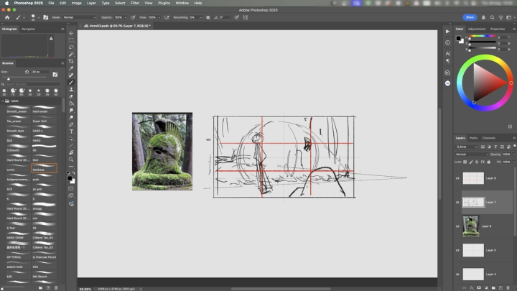This screenshot has height=291, width=517.
Task: Switch to the Channels tab
Action: pyautogui.click(x=488, y=138)
